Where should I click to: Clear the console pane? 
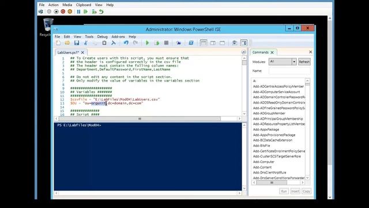(114, 43)
